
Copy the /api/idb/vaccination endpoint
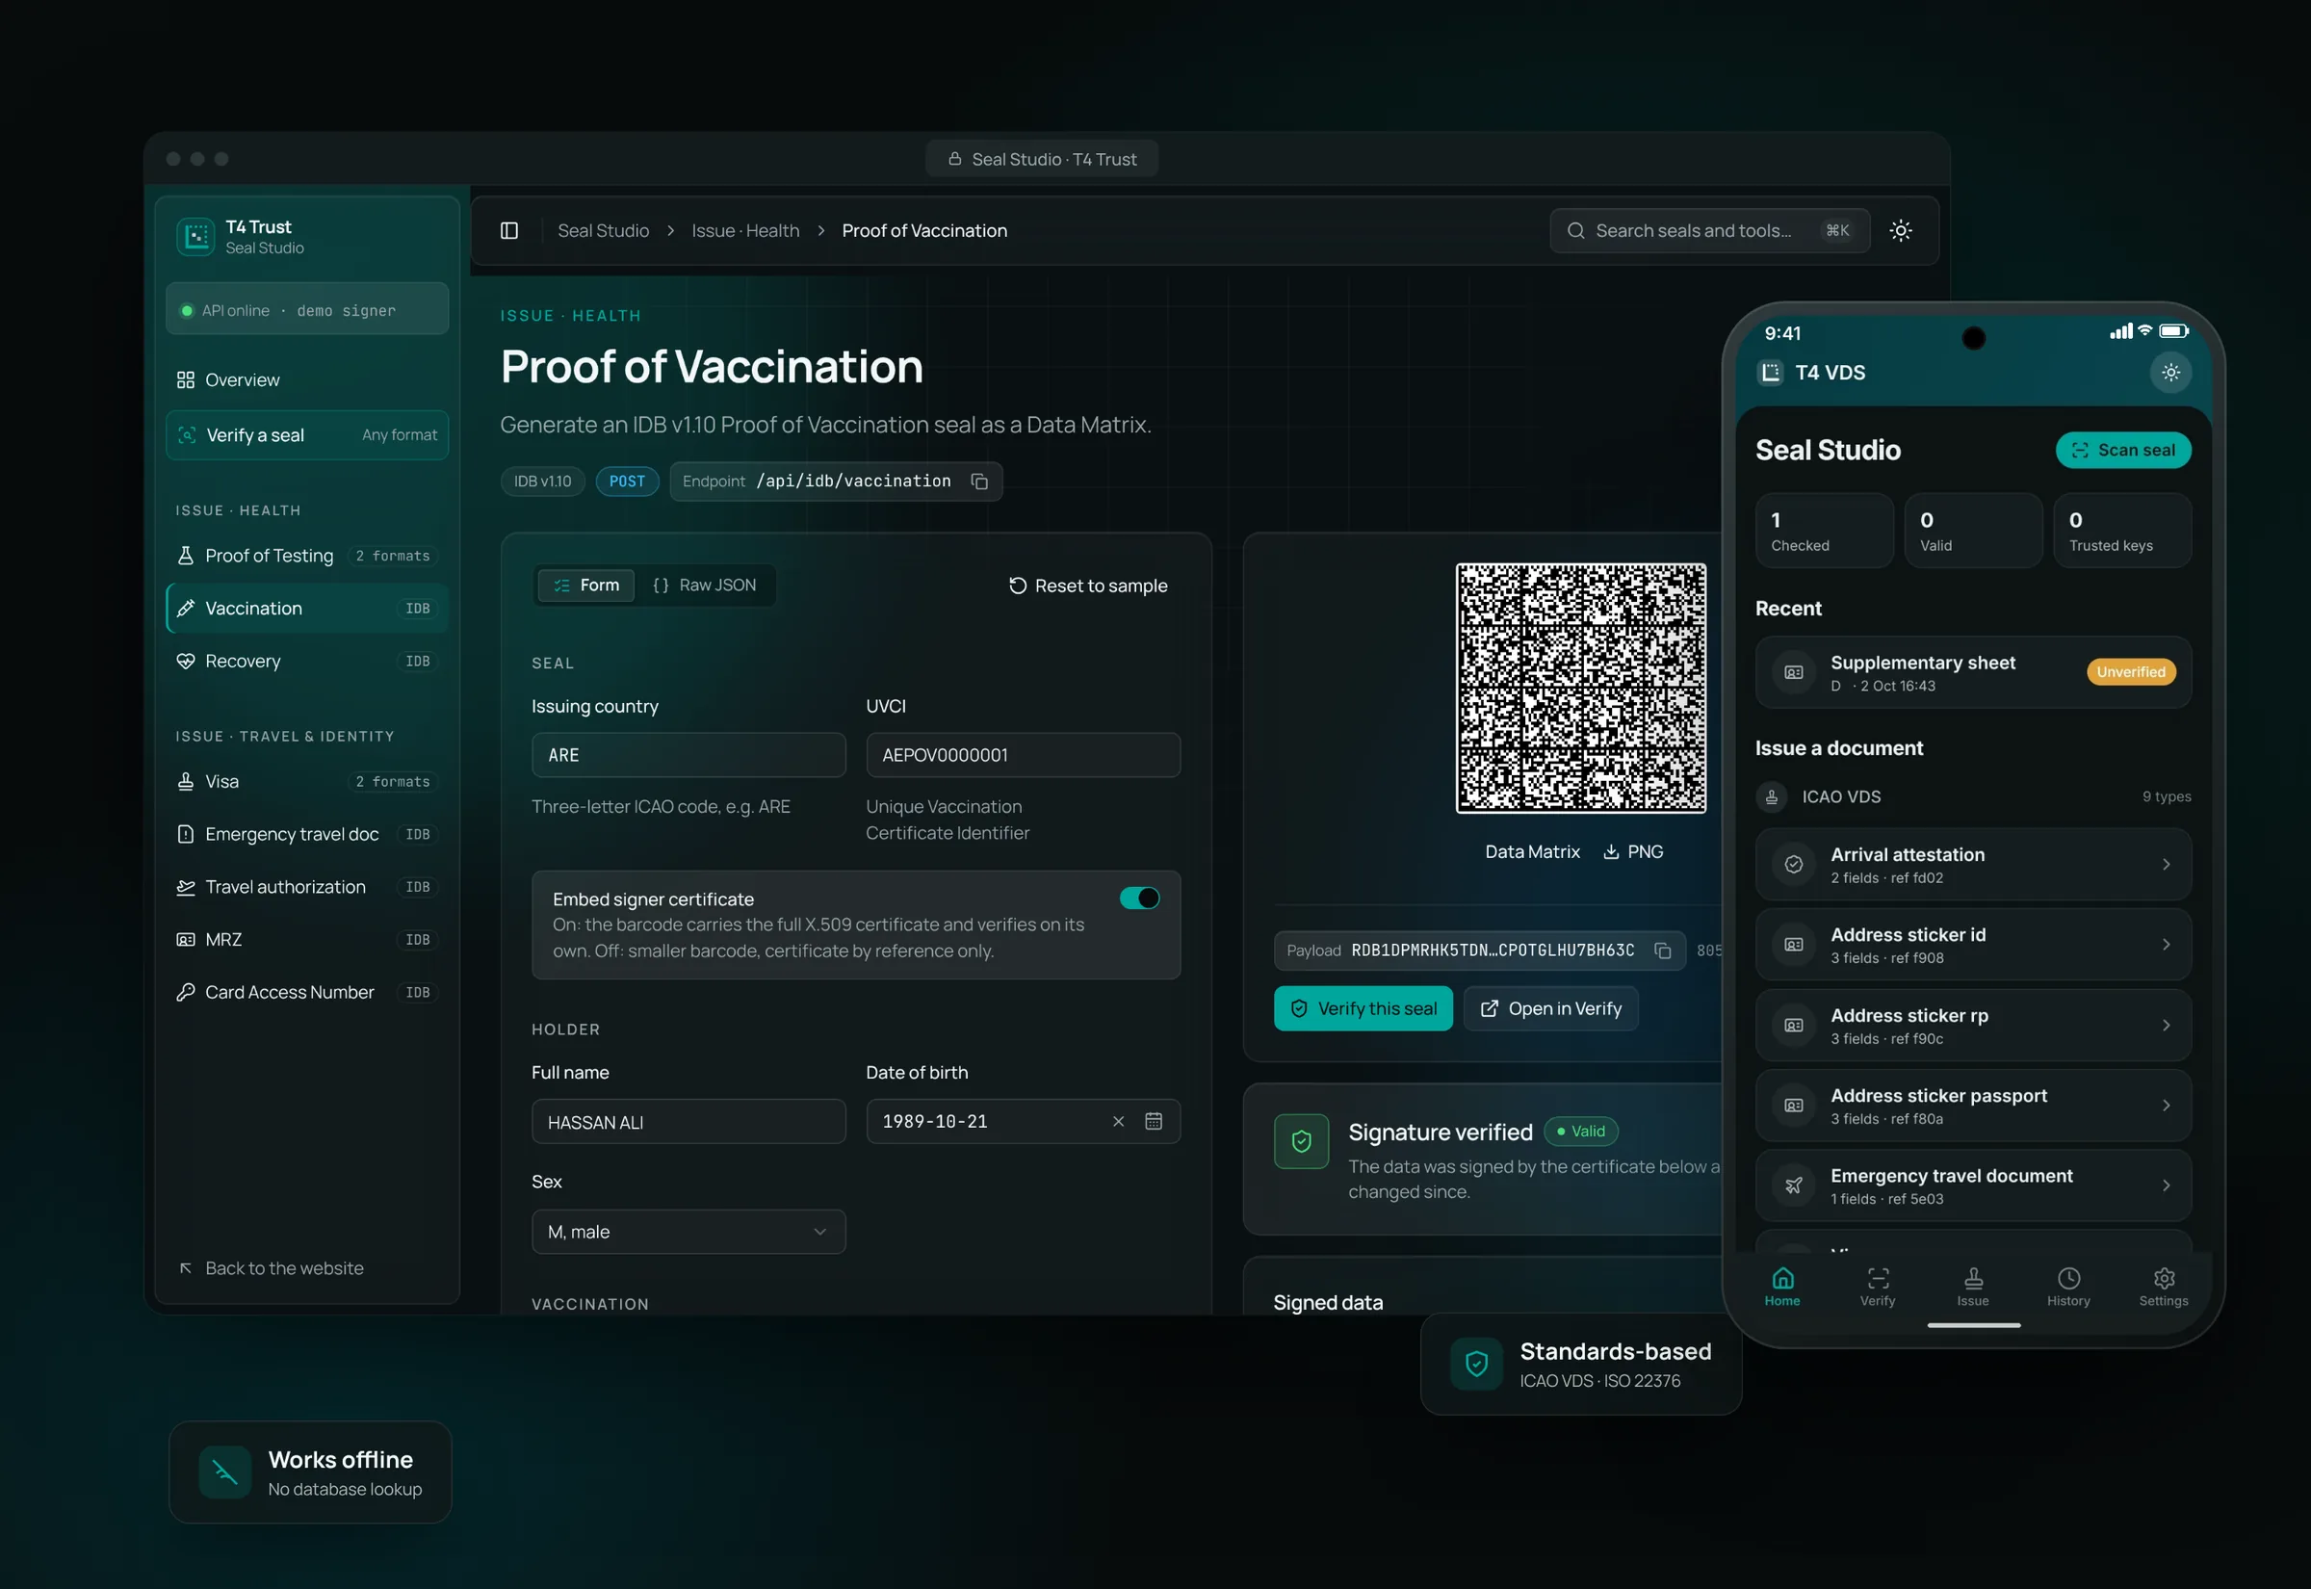click(979, 482)
